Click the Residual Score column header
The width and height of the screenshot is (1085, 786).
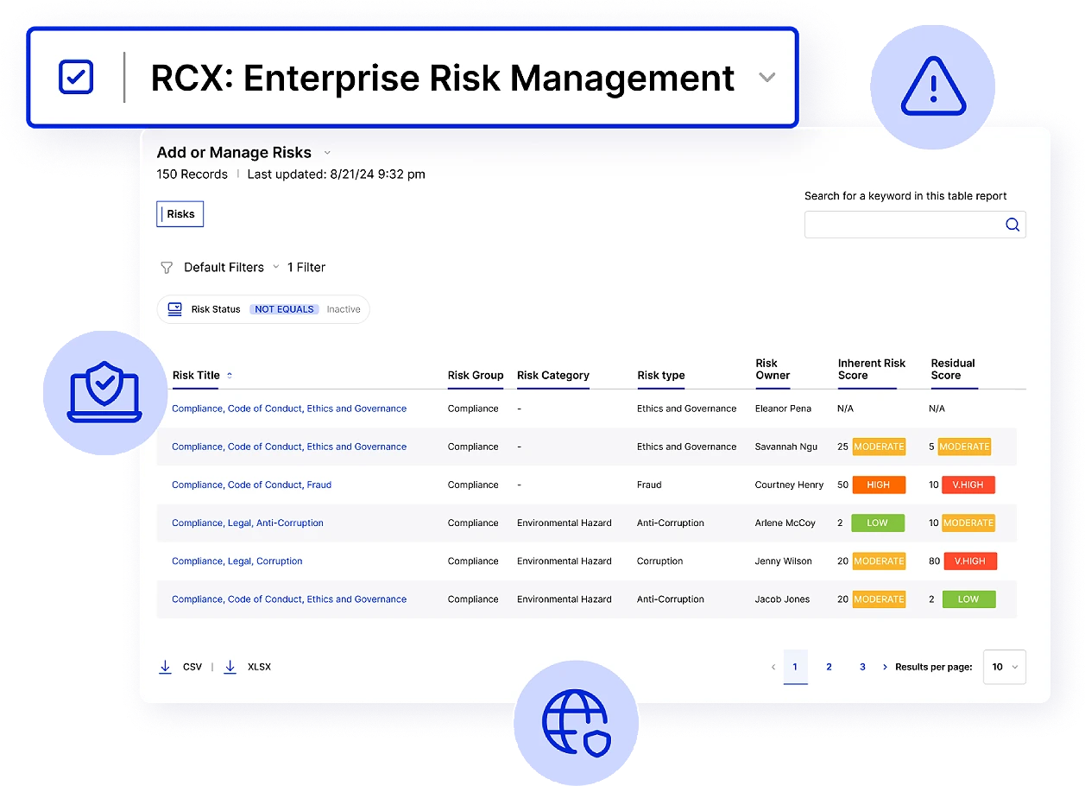[x=953, y=370]
